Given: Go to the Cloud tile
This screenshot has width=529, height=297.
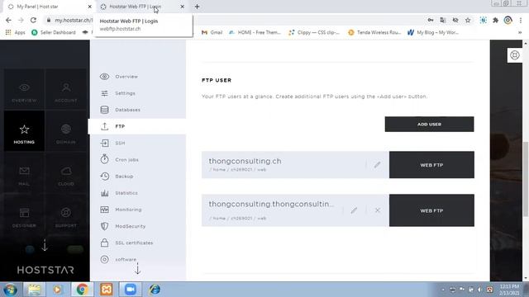Looking at the screenshot, I should (x=66, y=172).
